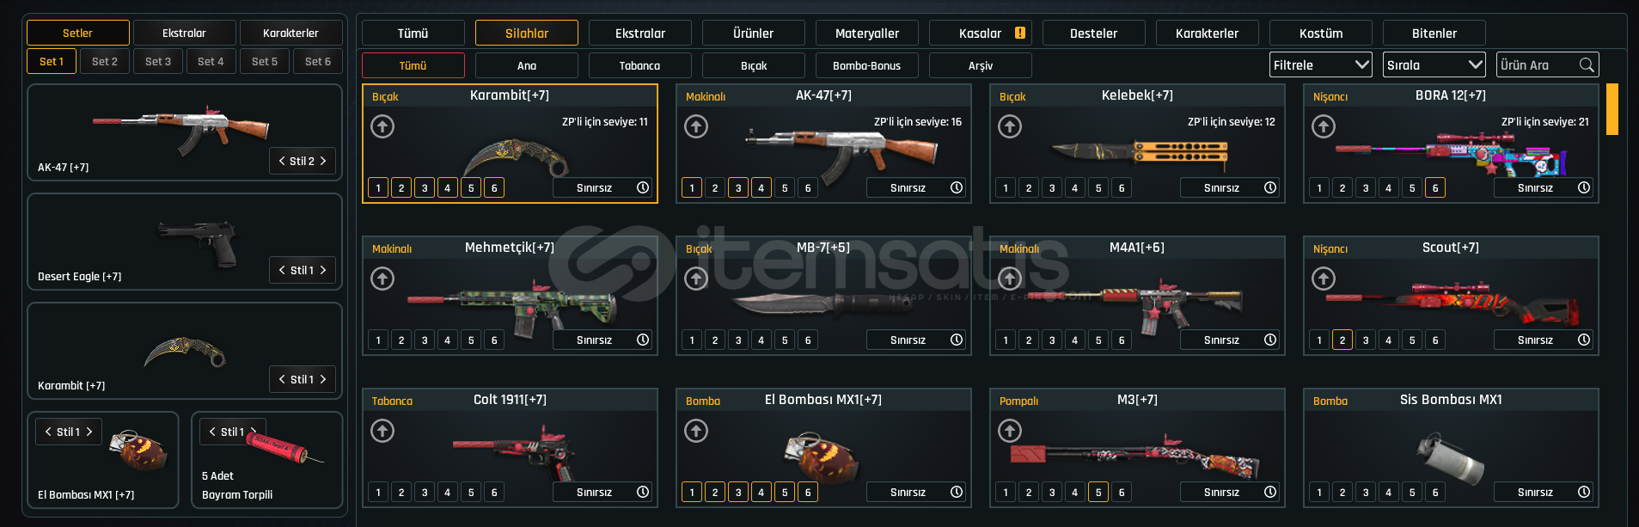This screenshot has width=1639, height=527.
Task: Open the Filtrele dropdown
Action: (1321, 64)
